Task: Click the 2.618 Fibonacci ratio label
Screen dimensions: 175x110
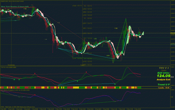Action: pos(108,56)
